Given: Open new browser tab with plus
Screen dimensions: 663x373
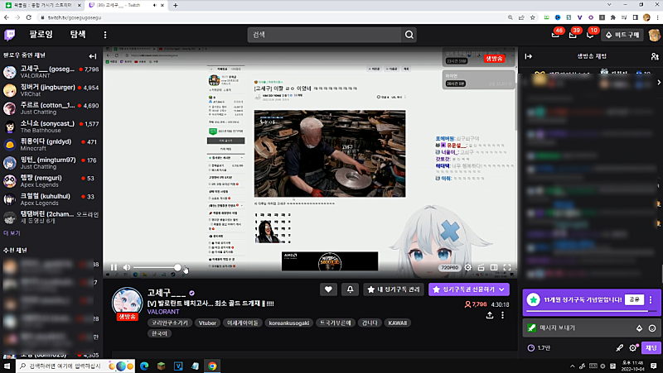Looking at the screenshot, I should point(176,5).
